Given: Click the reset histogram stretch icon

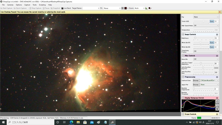Looking at the screenshot, I should pos(217,105).
